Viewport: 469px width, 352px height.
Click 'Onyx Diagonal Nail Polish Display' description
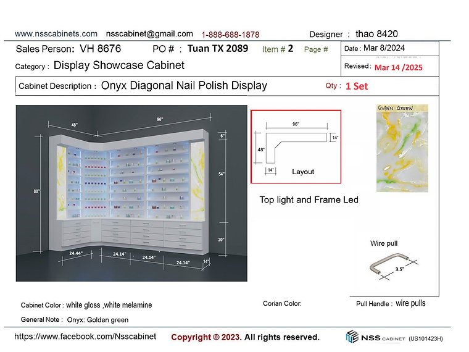point(184,86)
